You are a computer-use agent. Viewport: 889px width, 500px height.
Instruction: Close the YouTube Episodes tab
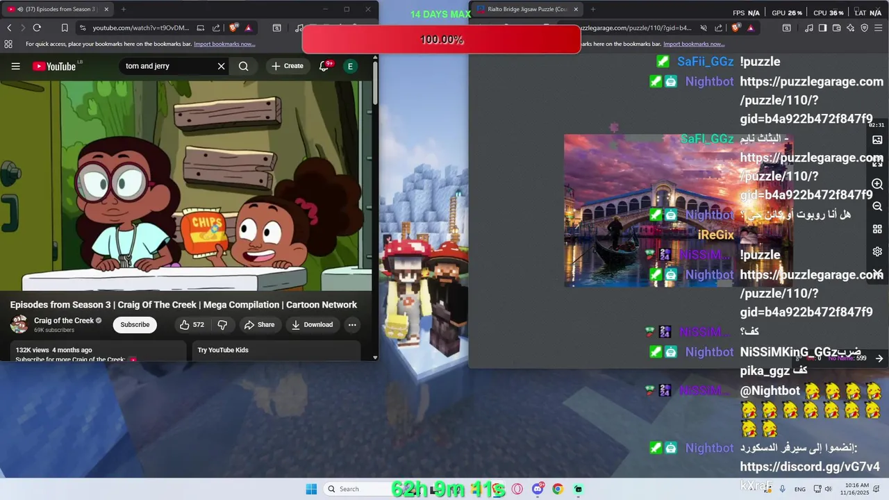(x=106, y=9)
